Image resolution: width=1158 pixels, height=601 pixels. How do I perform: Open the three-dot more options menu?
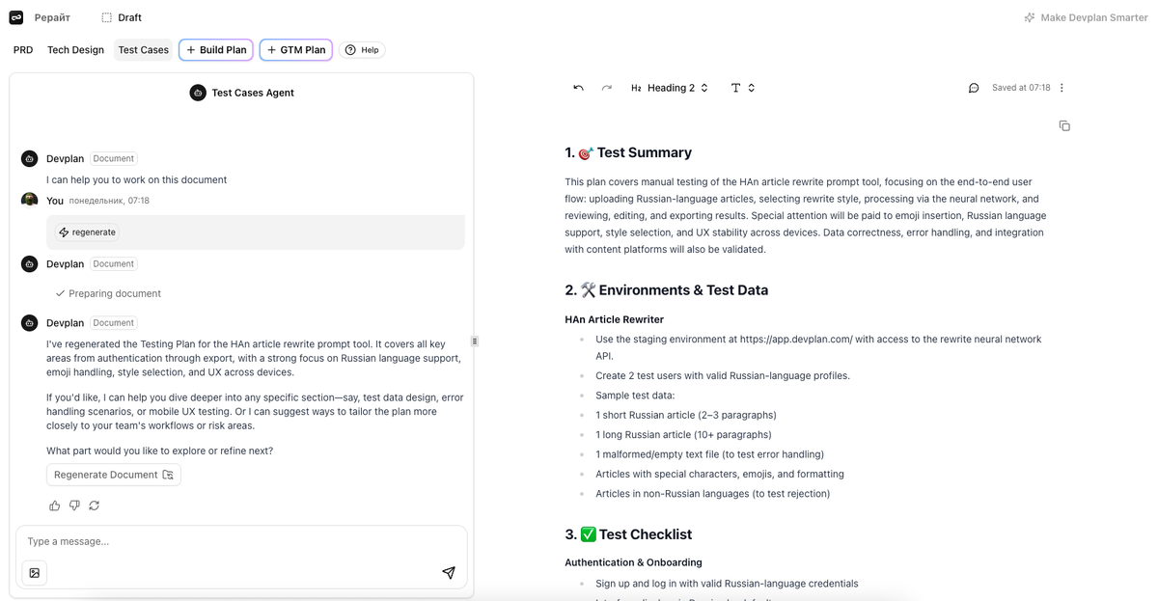click(1061, 88)
